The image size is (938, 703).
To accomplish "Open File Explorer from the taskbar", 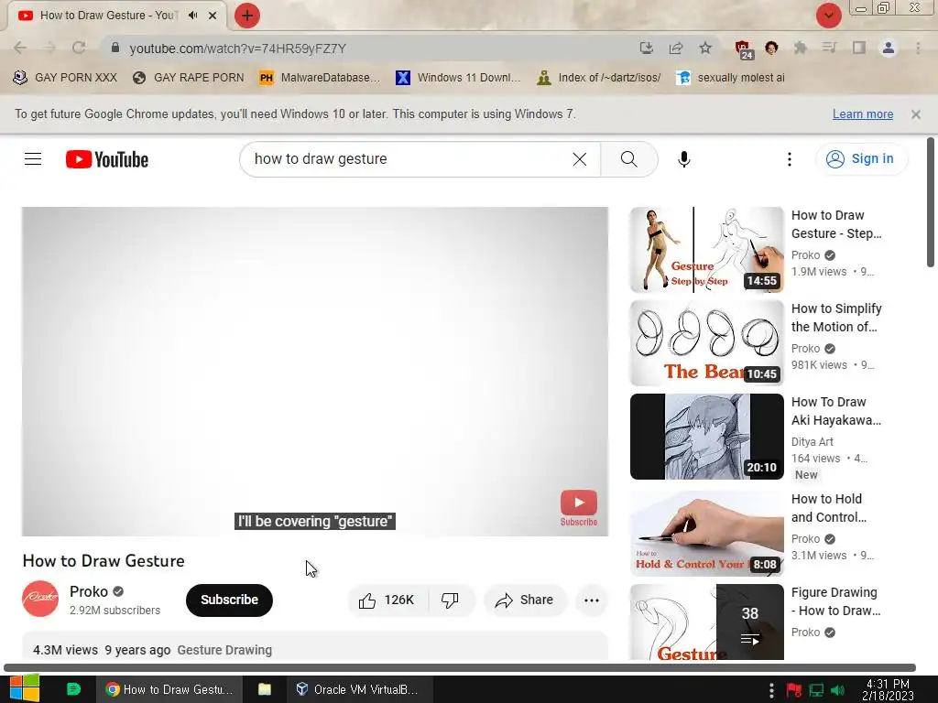I will [x=265, y=689].
